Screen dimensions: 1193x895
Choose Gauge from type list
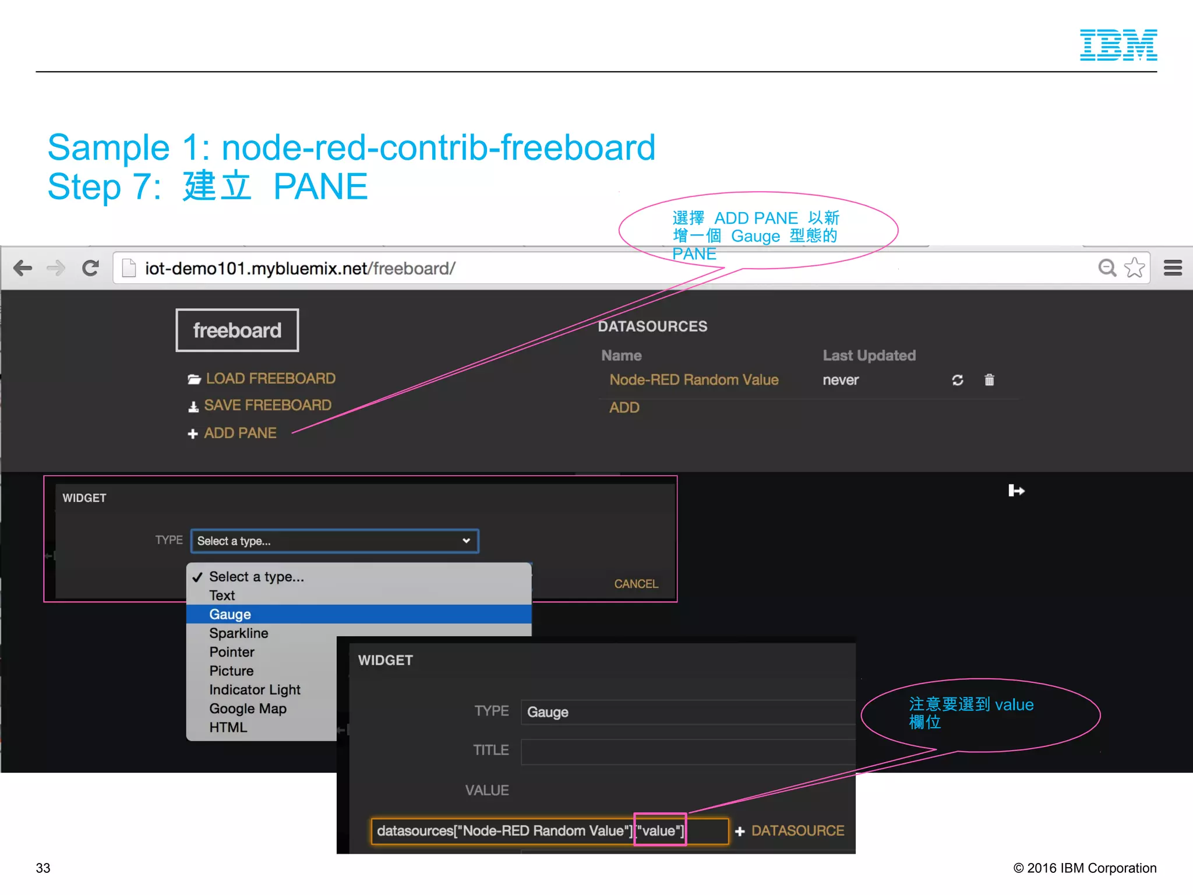point(359,614)
